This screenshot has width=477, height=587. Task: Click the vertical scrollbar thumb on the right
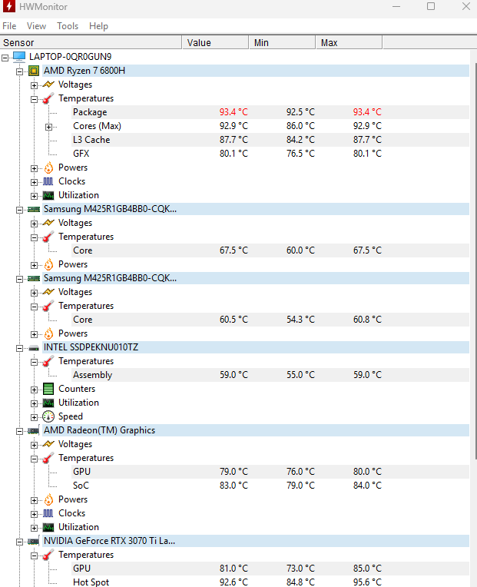click(475, 261)
